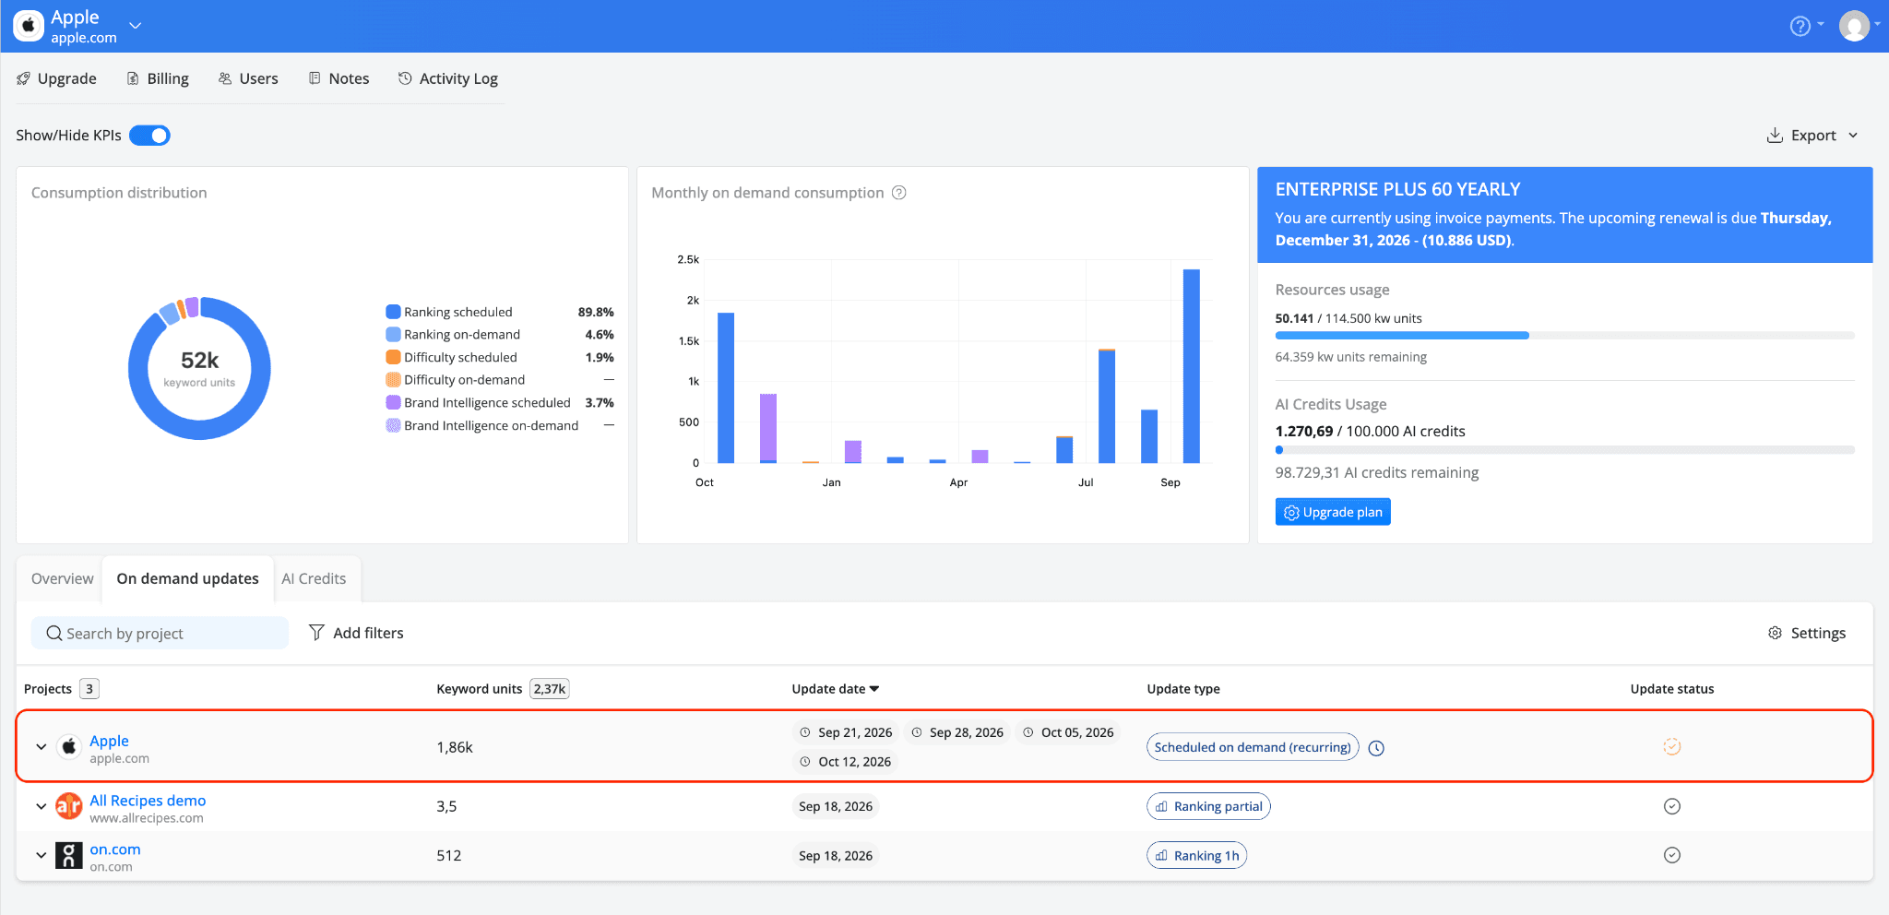Click Difficulty scheduled legend swatch
The width and height of the screenshot is (1889, 915).
pyautogui.click(x=393, y=357)
